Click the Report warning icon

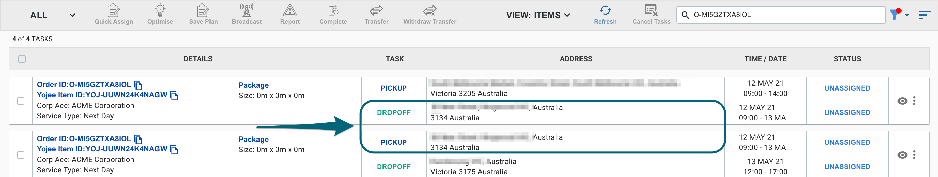[x=290, y=10]
